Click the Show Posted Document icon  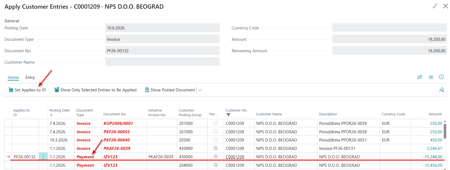147,90
